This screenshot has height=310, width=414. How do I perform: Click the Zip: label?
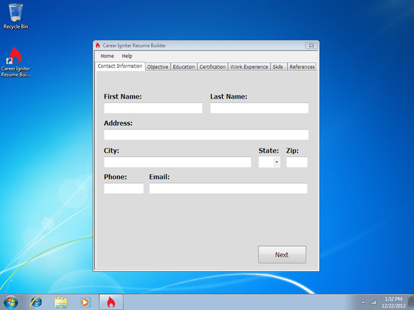292,151
